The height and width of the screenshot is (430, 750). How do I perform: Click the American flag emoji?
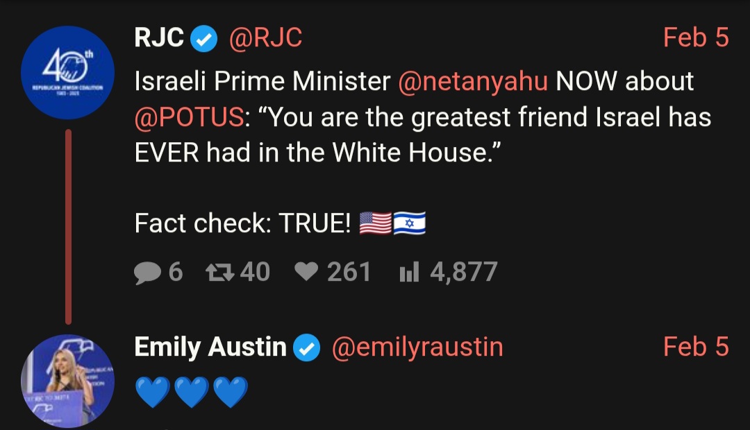[x=375, y=223]
